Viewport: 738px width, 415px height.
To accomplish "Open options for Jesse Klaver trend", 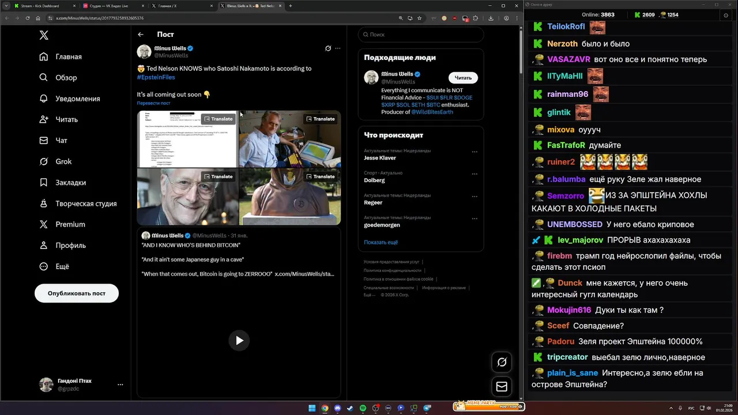I will point(475,152).
